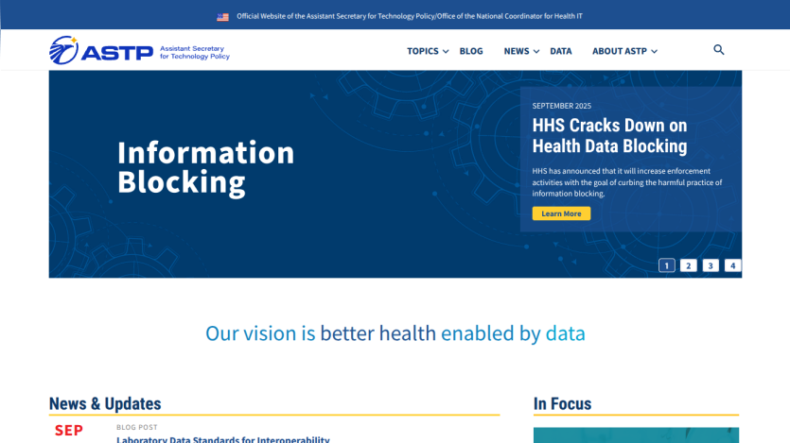Go to the BLOG page
The width and height of the screenshot is (790, 443).
(x=471, y=51)
